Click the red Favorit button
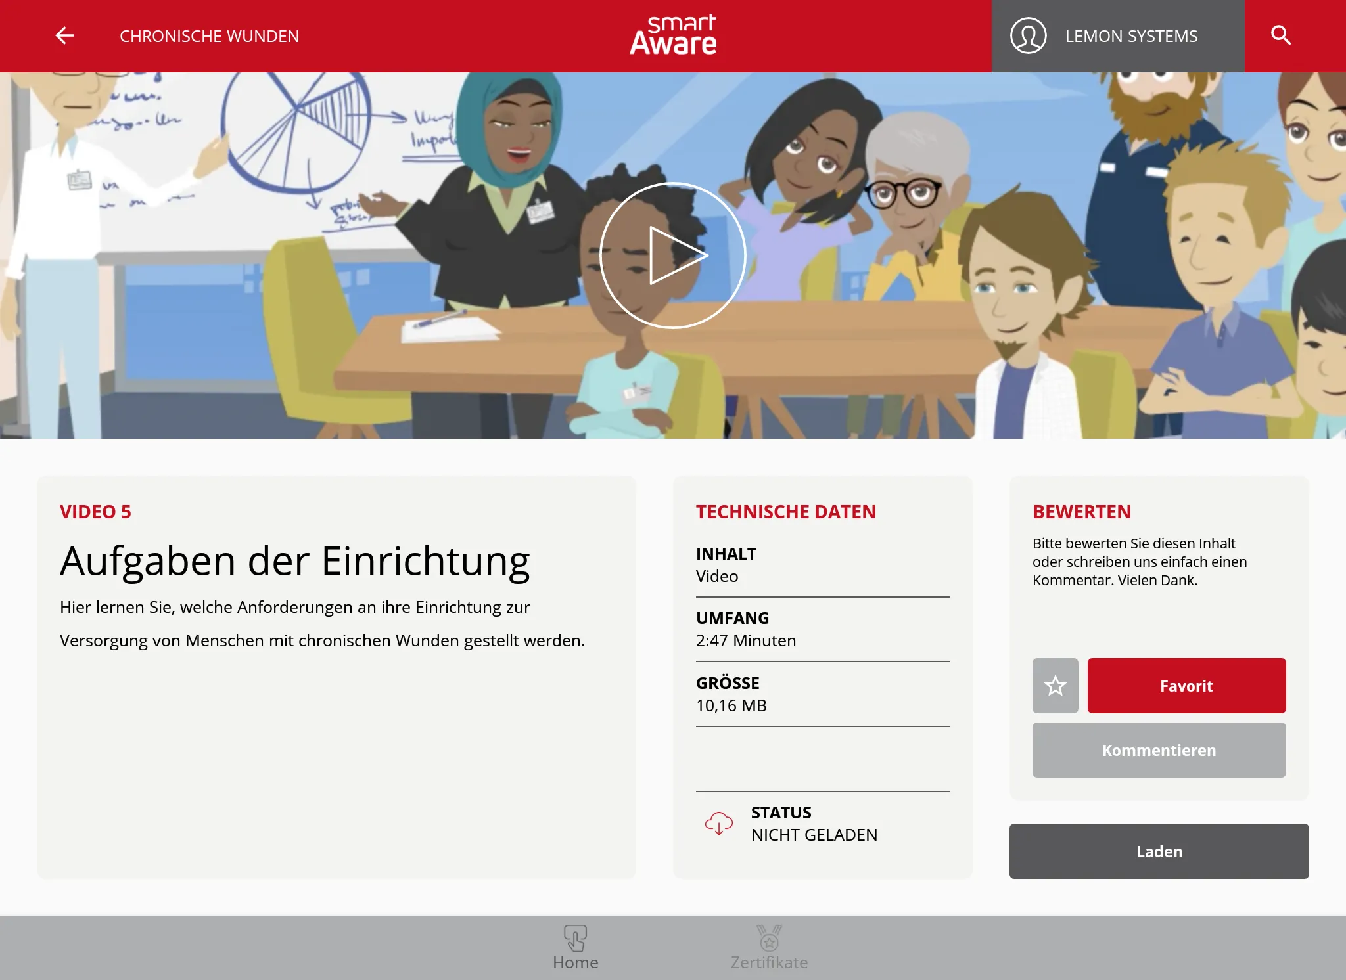The width and height of the screenshot is (1346, 980). coord(1186,686)
